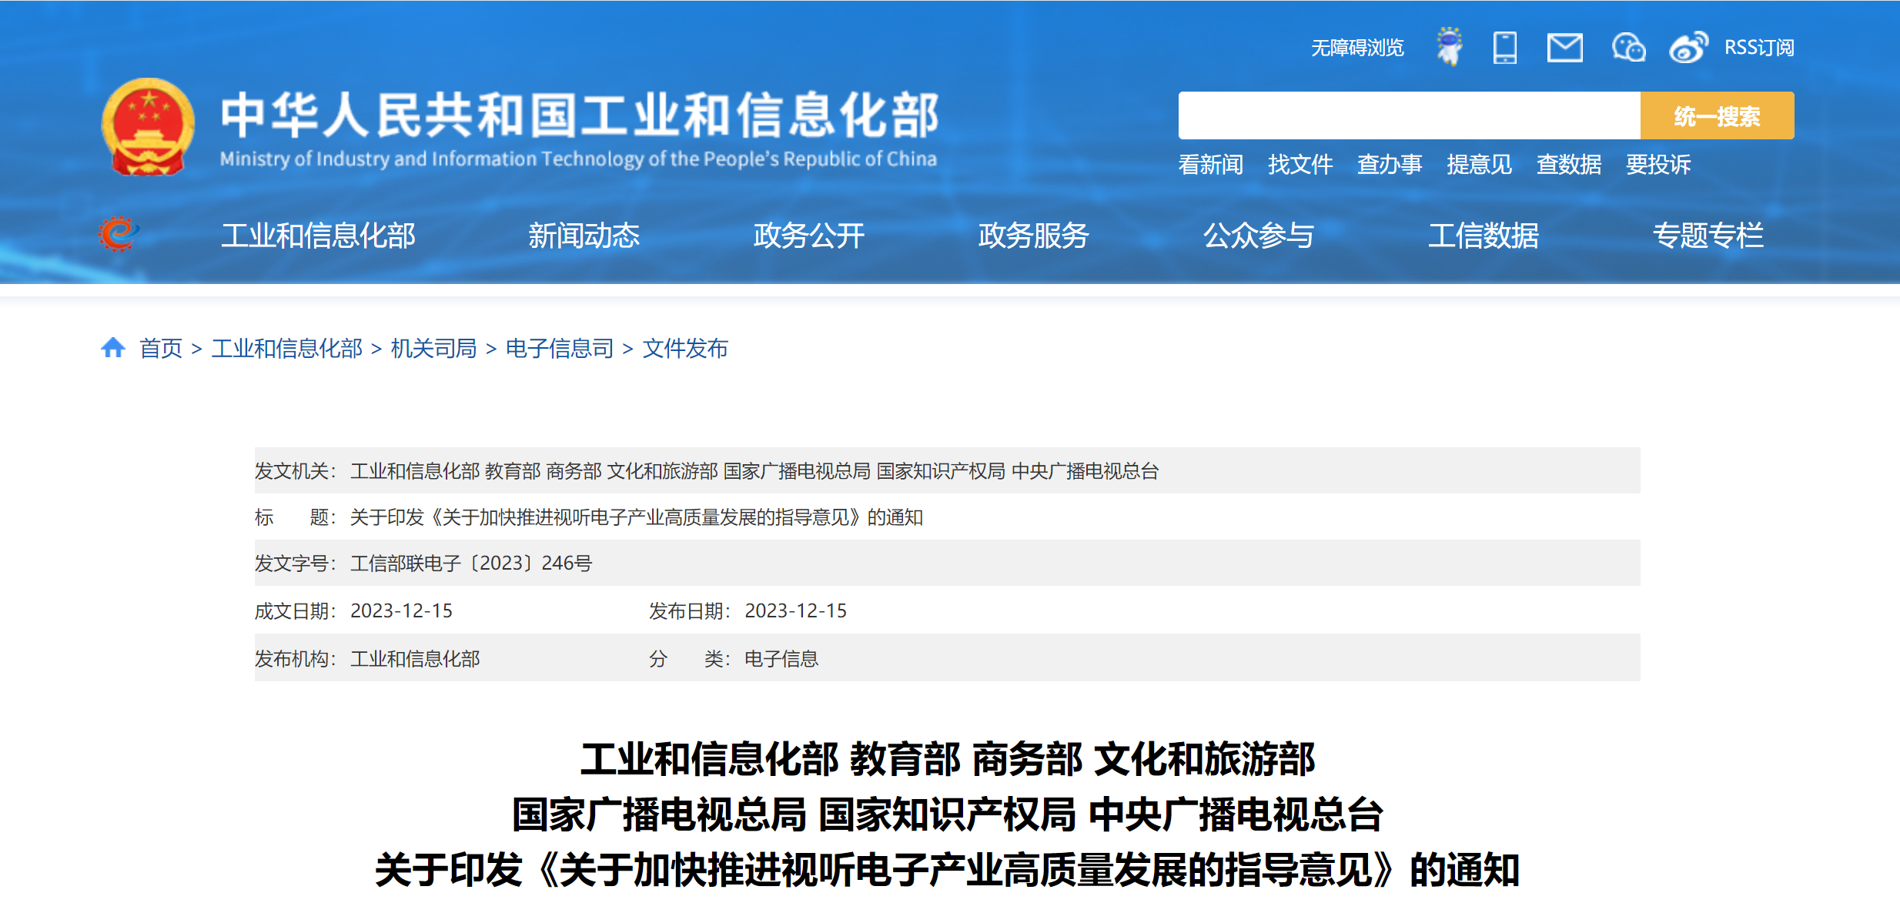Click the email envelope icon

[x=1565, y=48]
